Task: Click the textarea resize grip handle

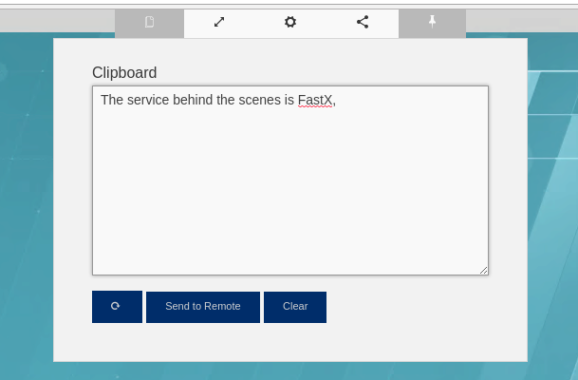Action: 484,271
